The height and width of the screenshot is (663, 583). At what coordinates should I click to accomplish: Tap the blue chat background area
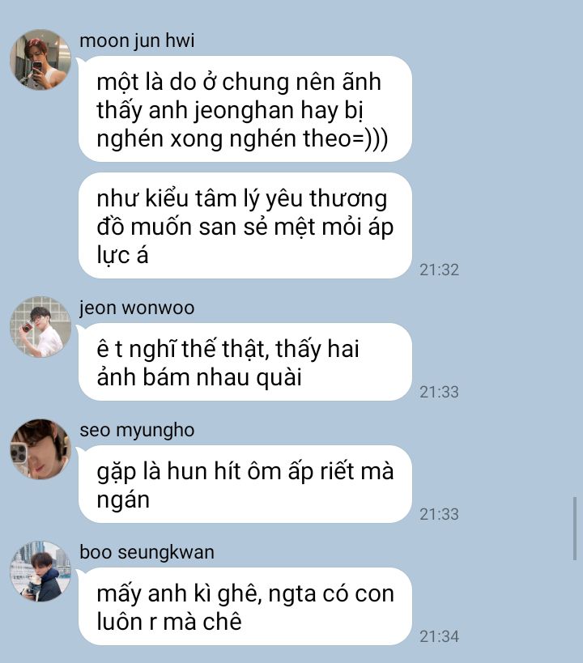[508, 169]
